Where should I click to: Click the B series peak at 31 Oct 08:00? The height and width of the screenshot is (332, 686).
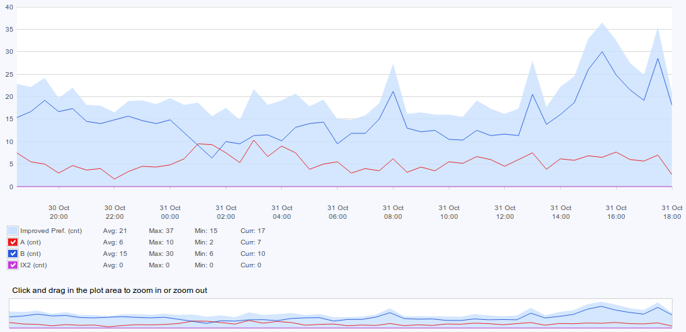pos(394,92)
